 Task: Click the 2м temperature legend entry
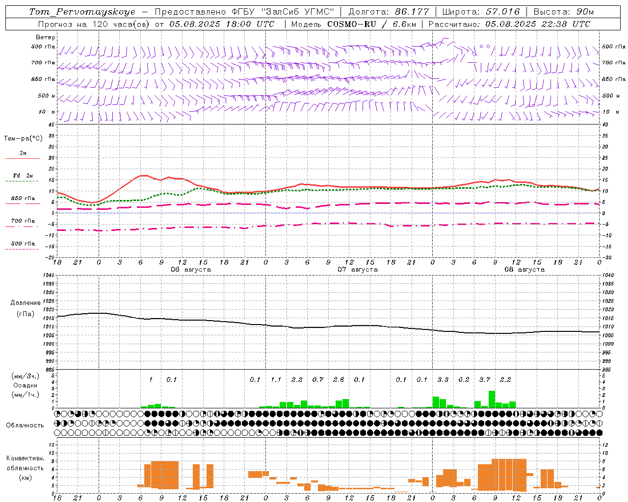23,153
